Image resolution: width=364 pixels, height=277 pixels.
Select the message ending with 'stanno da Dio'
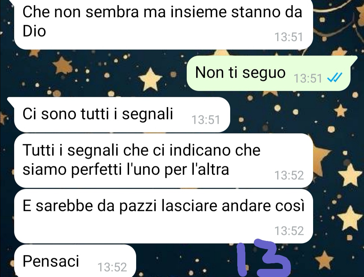(163, 24)
